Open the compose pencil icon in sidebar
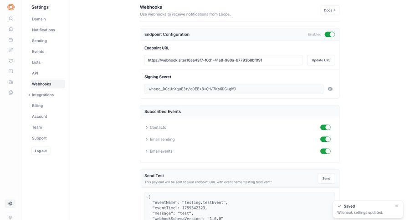Screen dimensions: 410x220 click(11, 50)
